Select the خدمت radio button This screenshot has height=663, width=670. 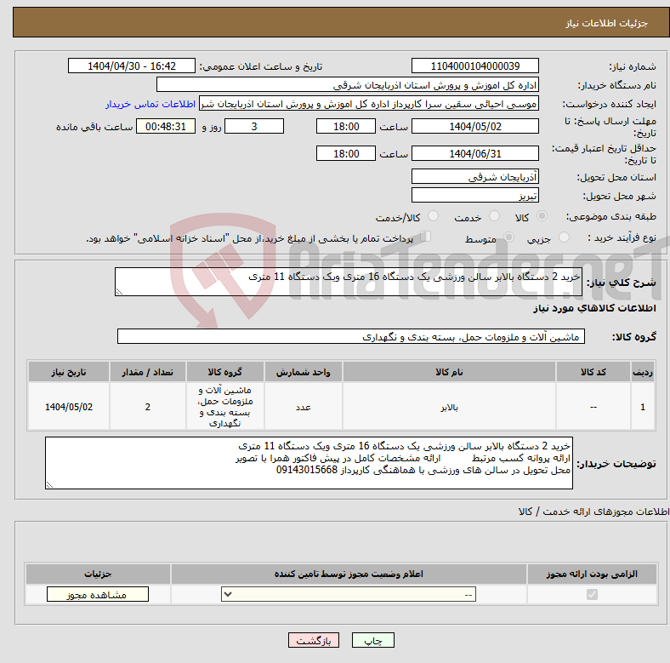click(494, 216)
